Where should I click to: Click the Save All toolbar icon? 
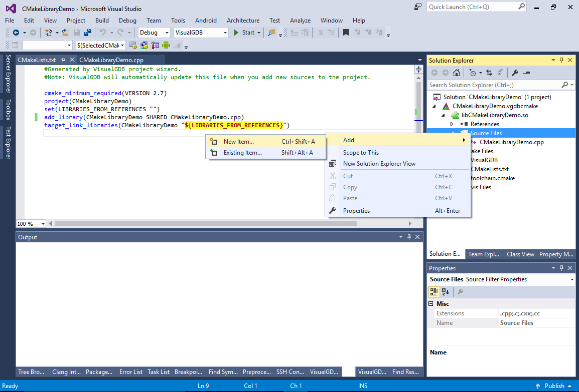[x=87, y=33]
